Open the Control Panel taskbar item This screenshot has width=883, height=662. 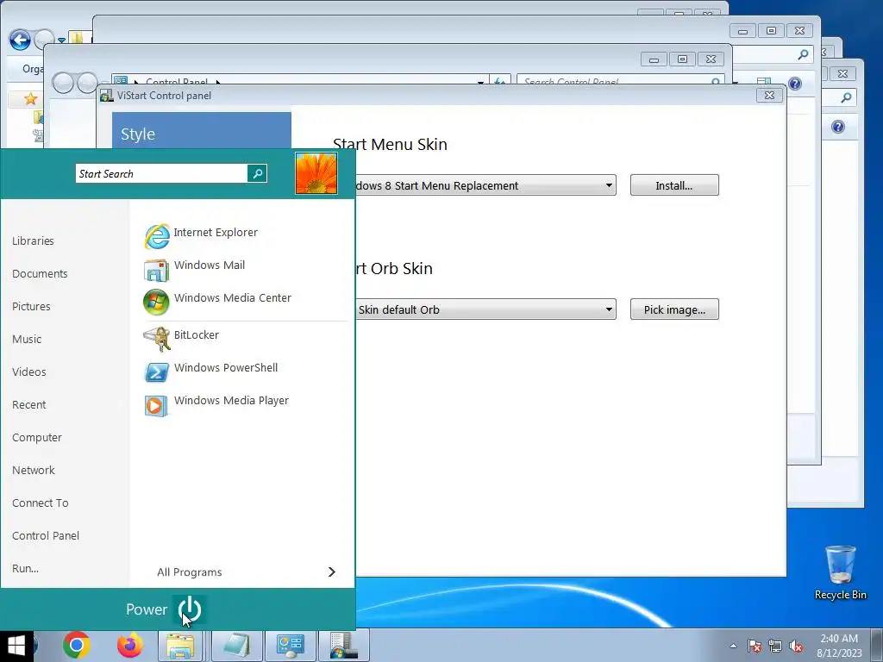click(290, 645)
